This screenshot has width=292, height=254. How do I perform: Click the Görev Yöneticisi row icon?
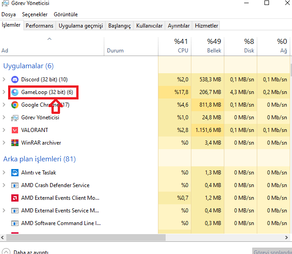(15, 118)
